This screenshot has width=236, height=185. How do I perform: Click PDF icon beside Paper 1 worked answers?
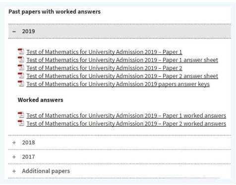point(21,115)
